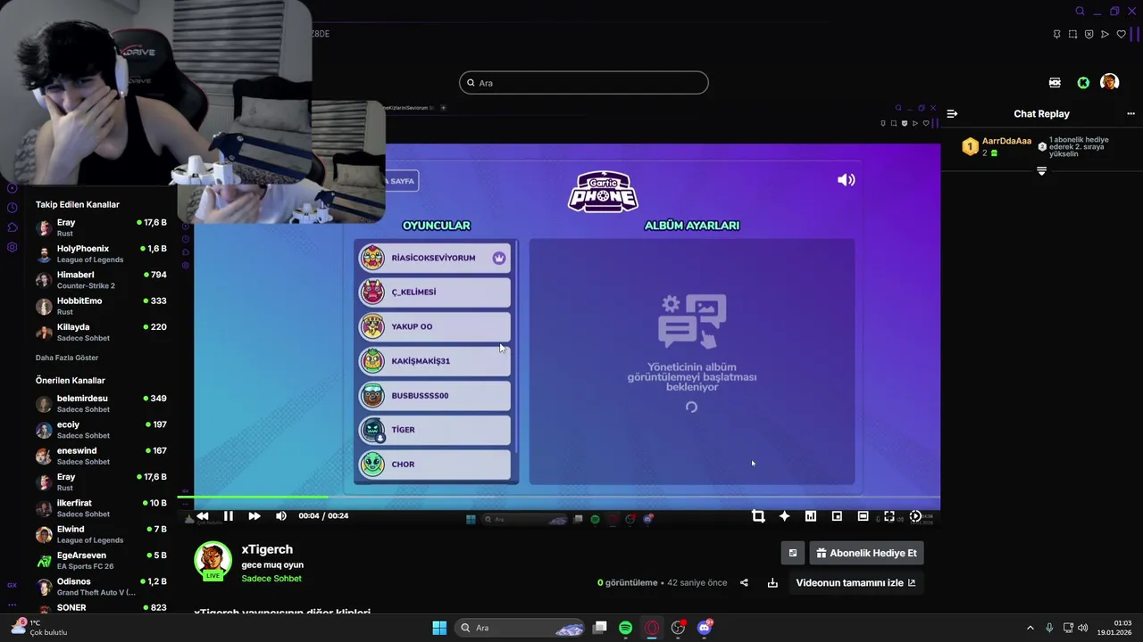Image resolution: width=1143 pixels, height=642 pixels.
Task: Take a snapshot with the browser capture icon
Action: (1072, 34)
